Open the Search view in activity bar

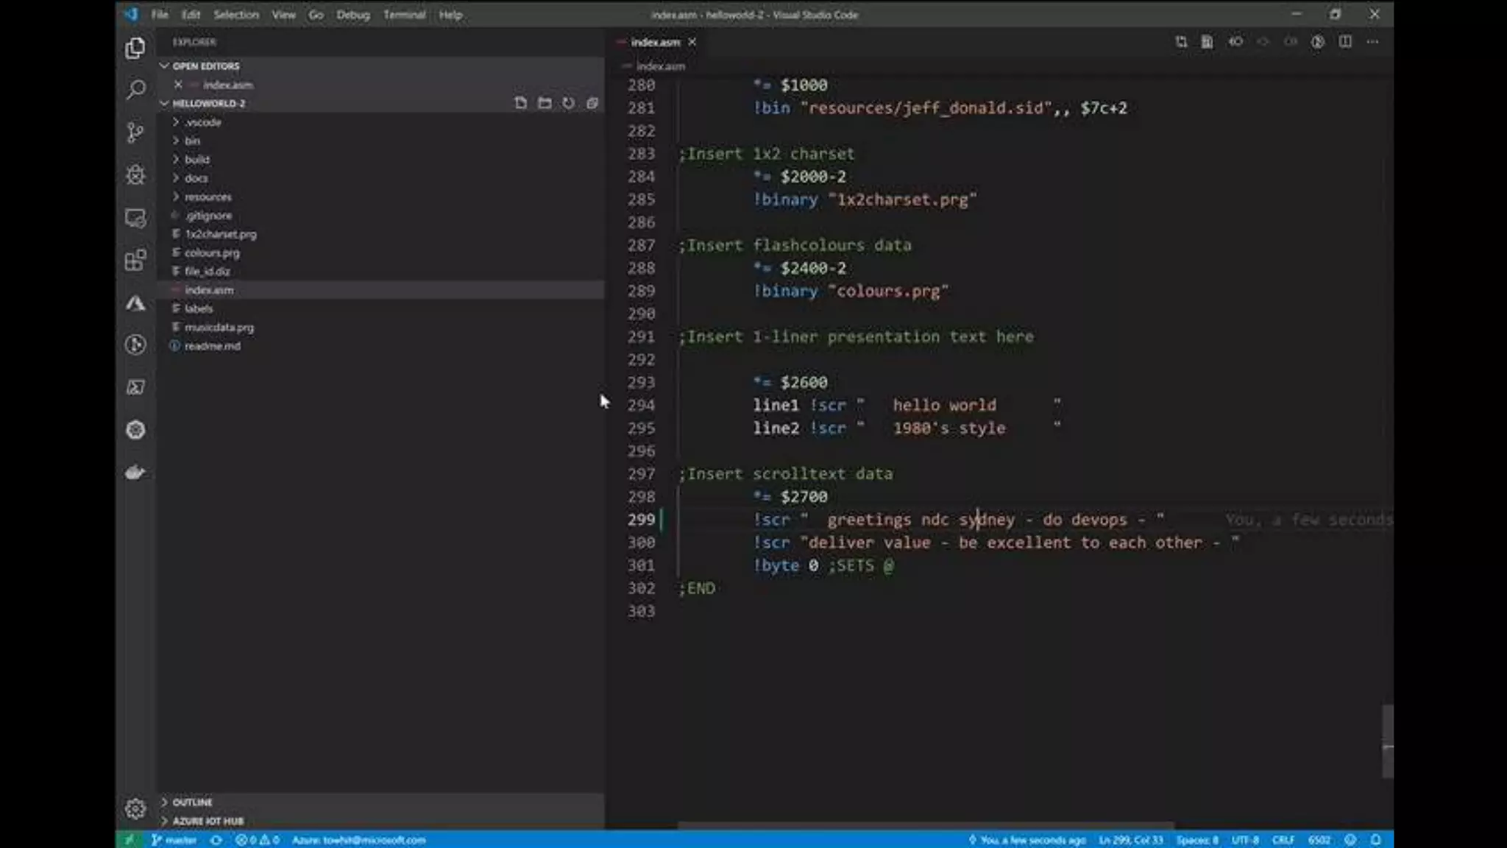click(135, 90)
